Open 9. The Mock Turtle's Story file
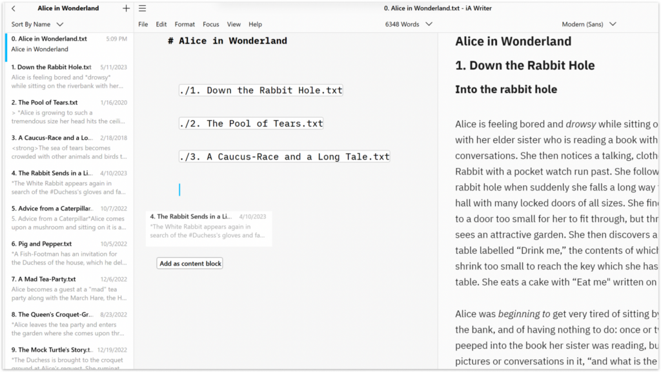661x372 pixels. pyautogui.click(x=69, y=358)
